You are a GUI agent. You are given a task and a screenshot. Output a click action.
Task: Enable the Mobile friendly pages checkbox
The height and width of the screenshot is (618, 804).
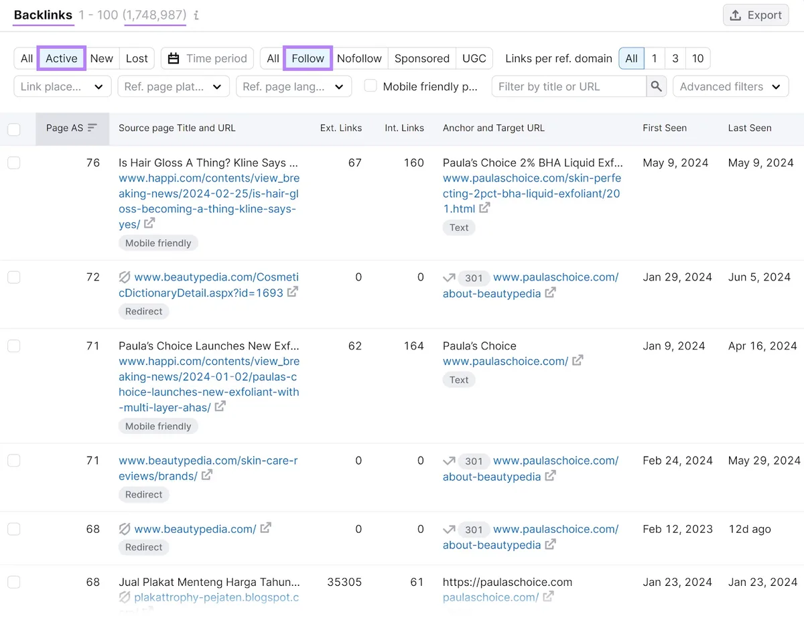coord(371,86)
